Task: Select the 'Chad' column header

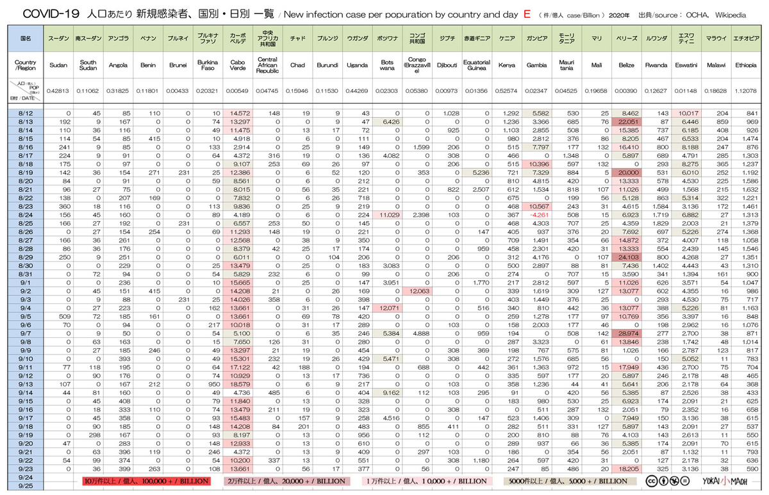Action: pyautogui.click(x=297, y=65)
